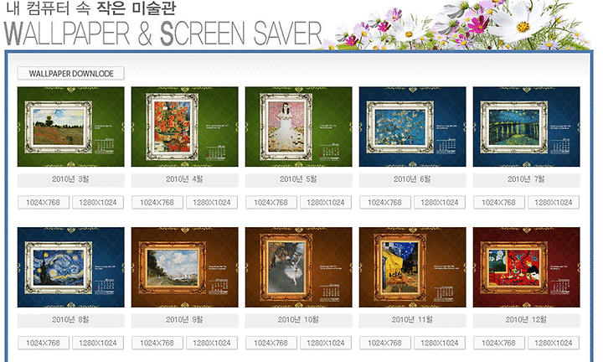Download 1280X1024 for 2010년 10월
The width and height of the screenshot is (603, 362).
(x=326, y=343)
